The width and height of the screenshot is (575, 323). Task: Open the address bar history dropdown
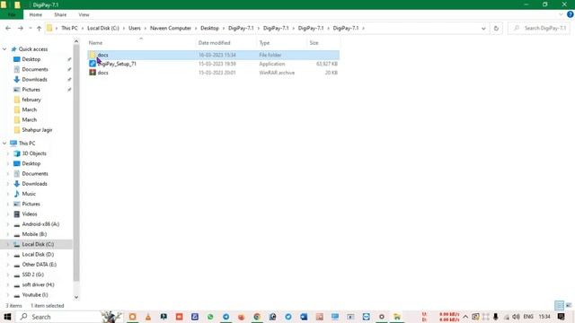pyautogui.click(x=483, y=28)
